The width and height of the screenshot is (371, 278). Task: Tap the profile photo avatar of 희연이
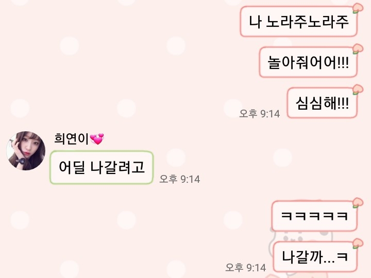26,150
